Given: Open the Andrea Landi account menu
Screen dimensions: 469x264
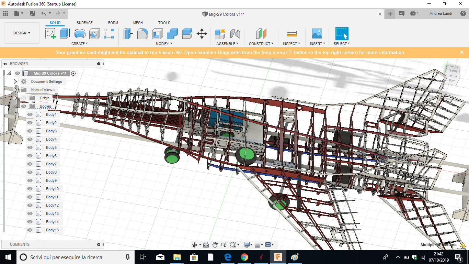Looking at the screenshot, I should click(441, 14).
